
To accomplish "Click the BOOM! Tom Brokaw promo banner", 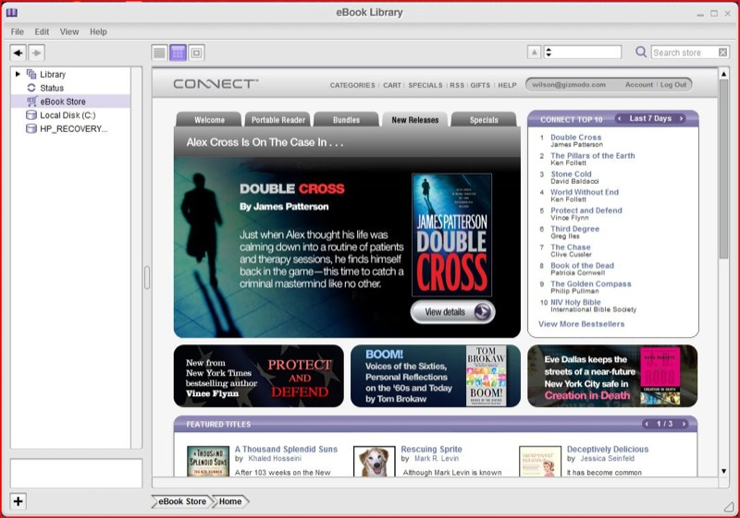I will (436, 376).
